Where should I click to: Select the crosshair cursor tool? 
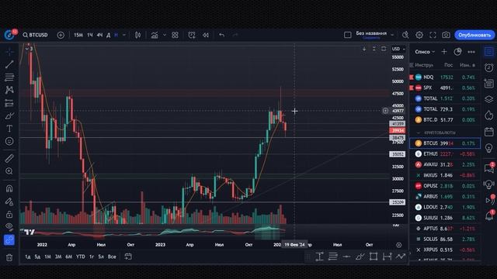tap(9, 52)
